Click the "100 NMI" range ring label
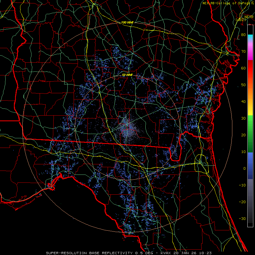The height and width of the screenshot is (255, 255). coord(127,22)
